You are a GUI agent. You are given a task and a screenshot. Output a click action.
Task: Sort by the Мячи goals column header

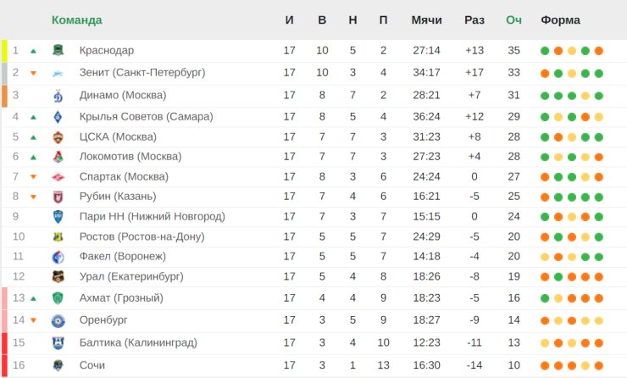[427, 20]
